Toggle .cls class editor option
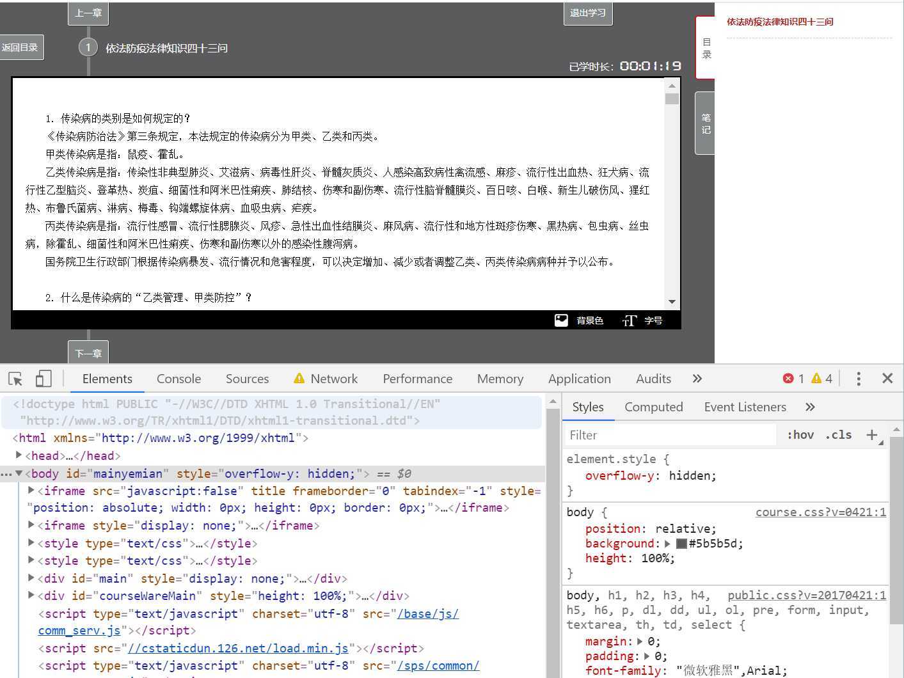904x678 pixels. coord(838,435)
